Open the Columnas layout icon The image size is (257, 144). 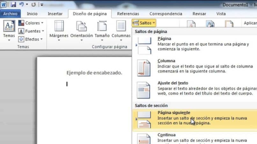pos(121,26)
